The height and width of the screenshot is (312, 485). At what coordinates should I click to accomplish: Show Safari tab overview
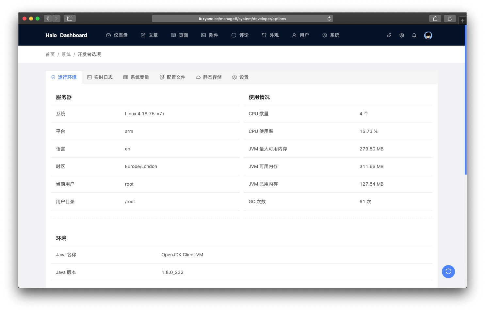[450, 19]
